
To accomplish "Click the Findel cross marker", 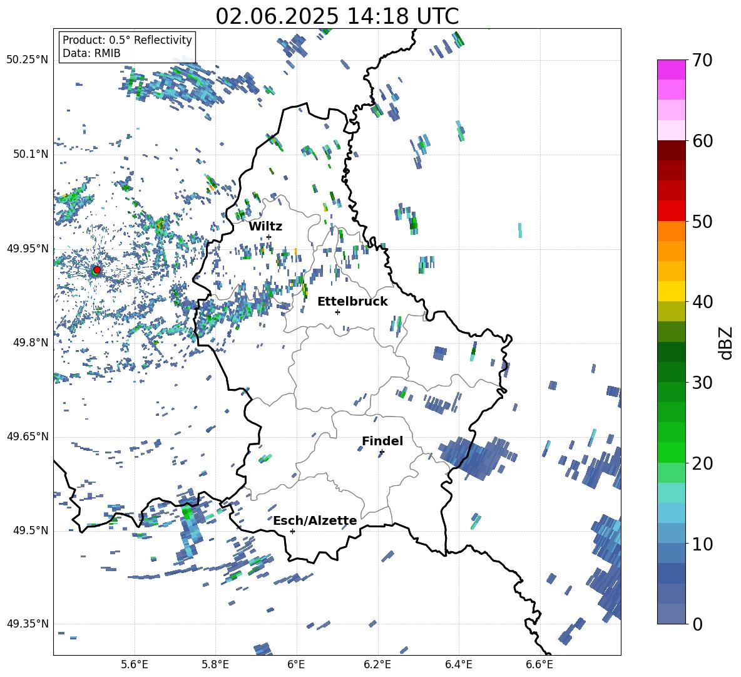I will pyautogui.click(x=382, y=452).
